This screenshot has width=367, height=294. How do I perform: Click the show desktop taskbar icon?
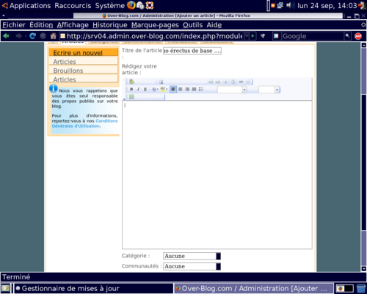[5, 288]
